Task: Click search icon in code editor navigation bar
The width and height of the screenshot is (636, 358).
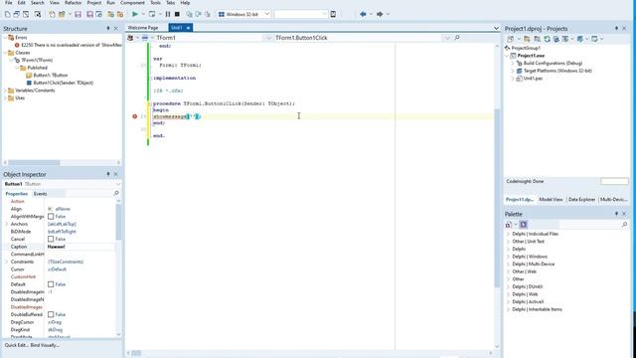Action: [x=457, y=38]
